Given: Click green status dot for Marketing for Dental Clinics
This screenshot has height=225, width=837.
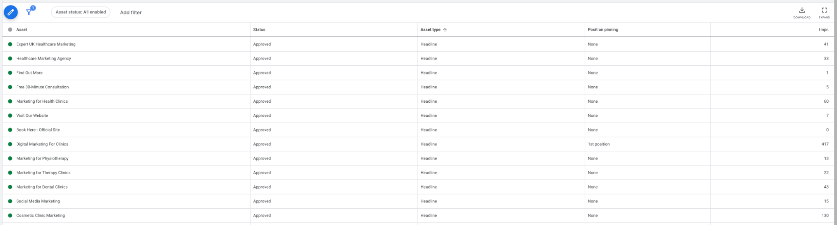Looking at the screenshot, I should (x=10, y=186).
